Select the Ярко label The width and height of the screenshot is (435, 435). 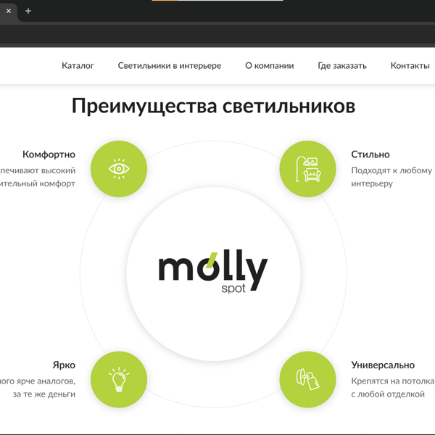point(63,365)
